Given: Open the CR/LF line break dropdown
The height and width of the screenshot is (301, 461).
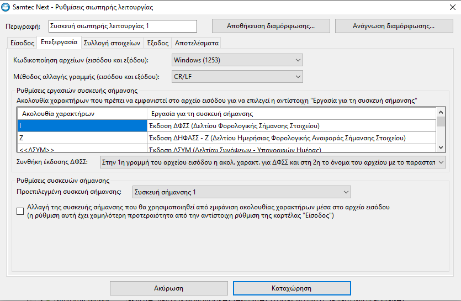Looking at the screenshot, I should click(x=237, y=77).
